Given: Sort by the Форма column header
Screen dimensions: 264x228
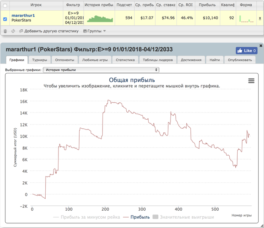Looking at the screenshot, I should point(246,5).
